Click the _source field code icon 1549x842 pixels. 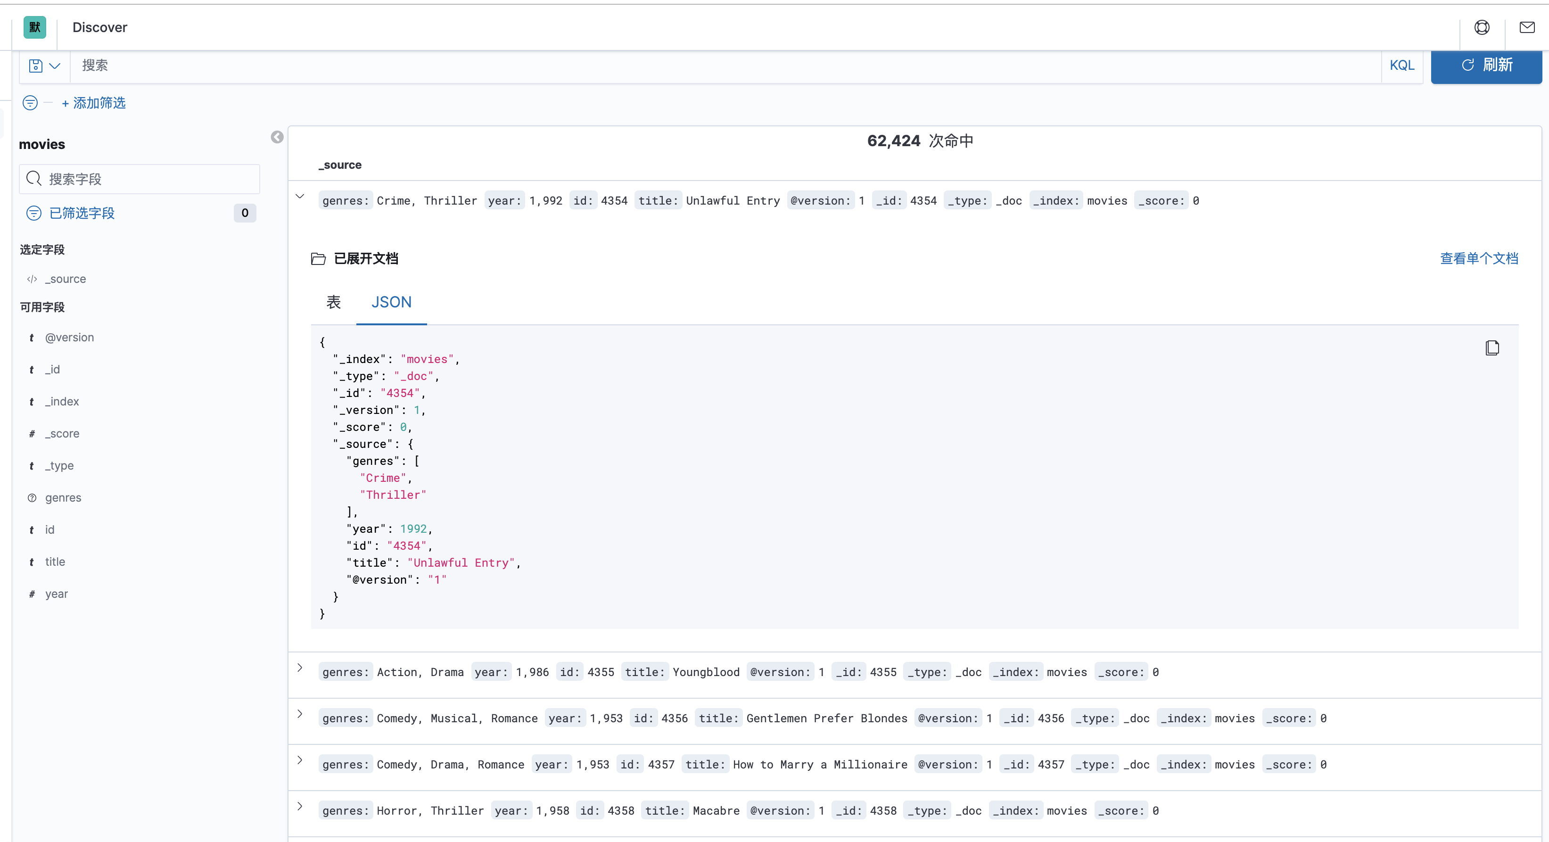33,279
